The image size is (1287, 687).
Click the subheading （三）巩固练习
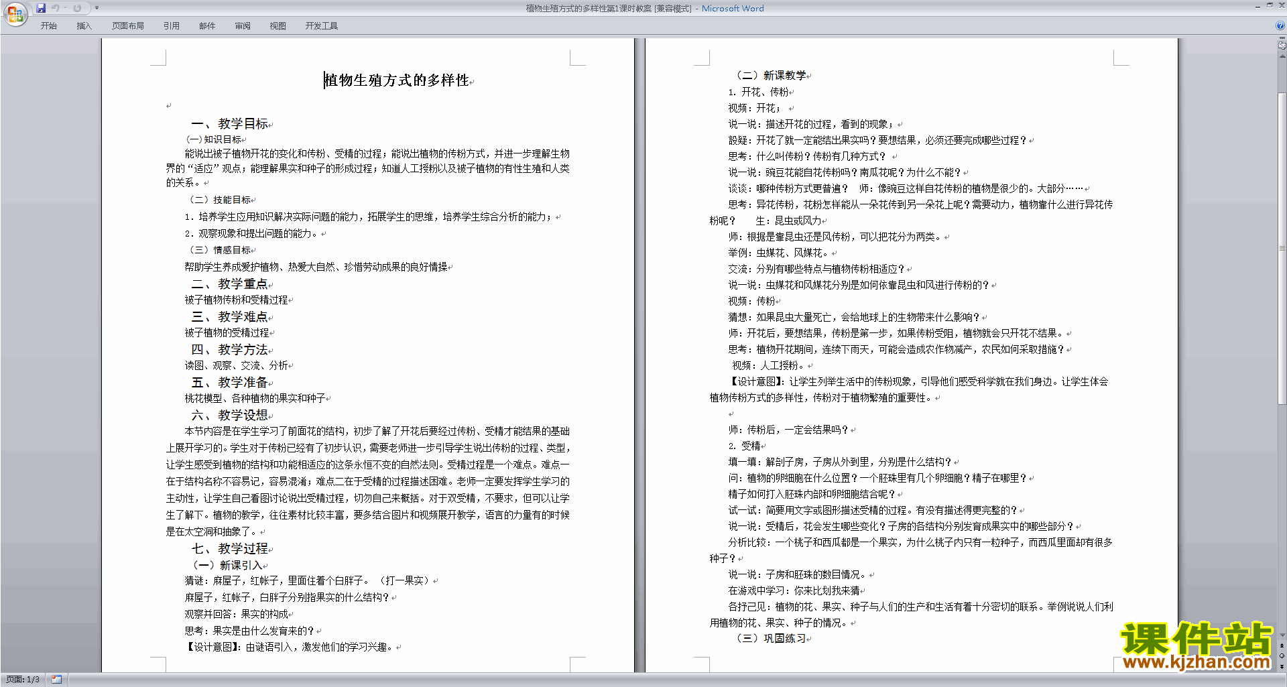click(x=771, y=639)
